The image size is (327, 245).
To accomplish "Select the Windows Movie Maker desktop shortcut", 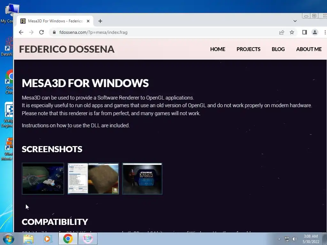I will [8, 149].
